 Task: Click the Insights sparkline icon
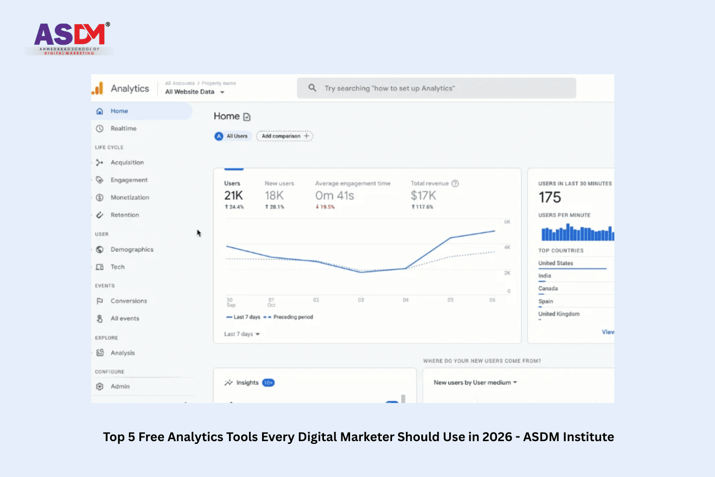pyautogui.click(x=229, y=382)
